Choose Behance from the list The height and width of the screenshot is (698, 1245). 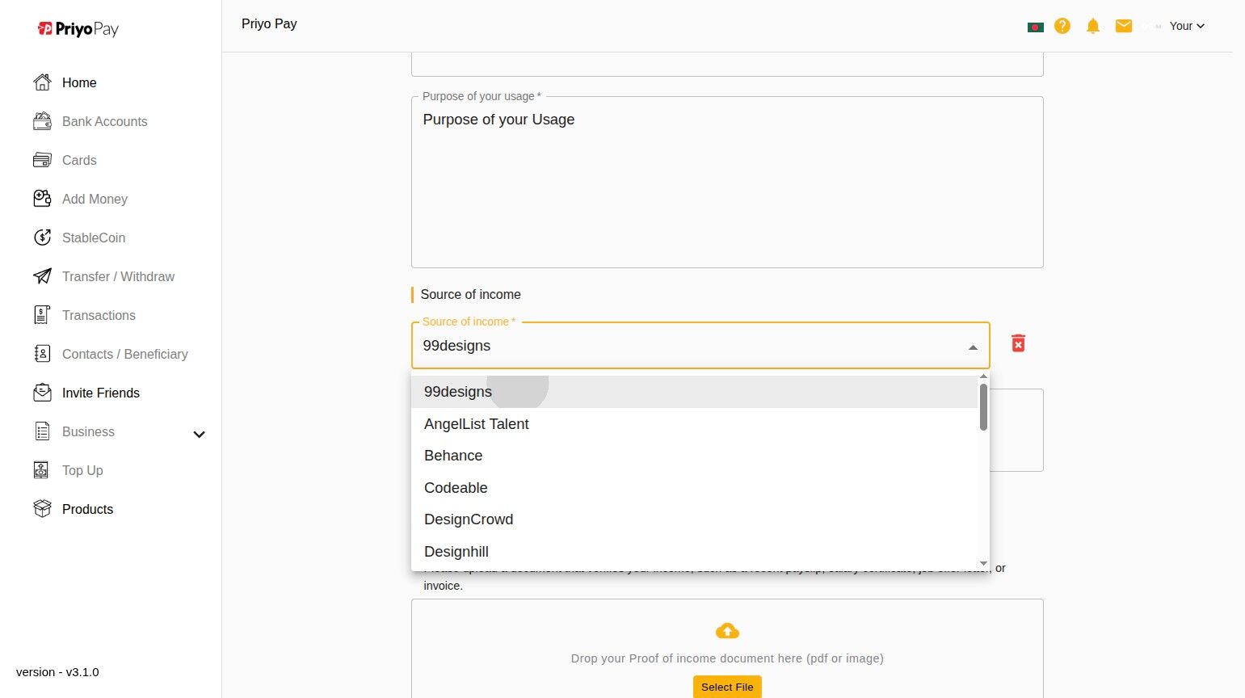click(x=453, y=456)
